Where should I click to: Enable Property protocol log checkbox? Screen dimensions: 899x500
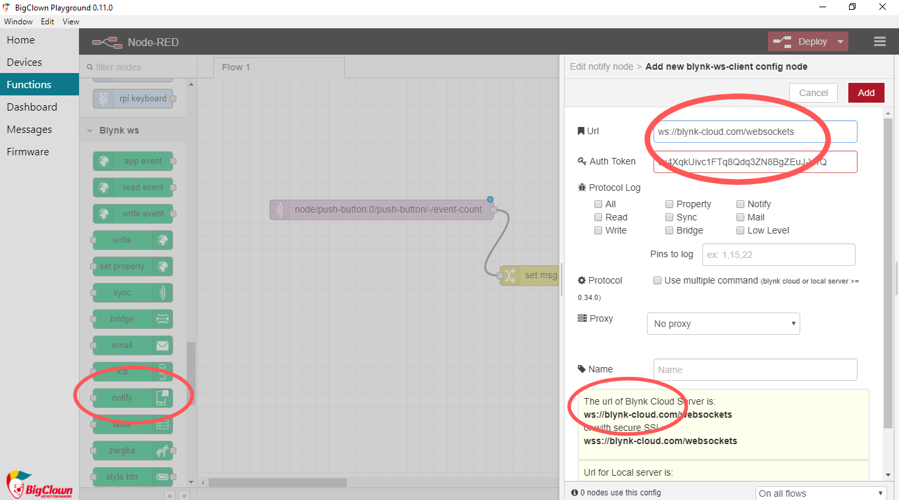pos(669,204)
